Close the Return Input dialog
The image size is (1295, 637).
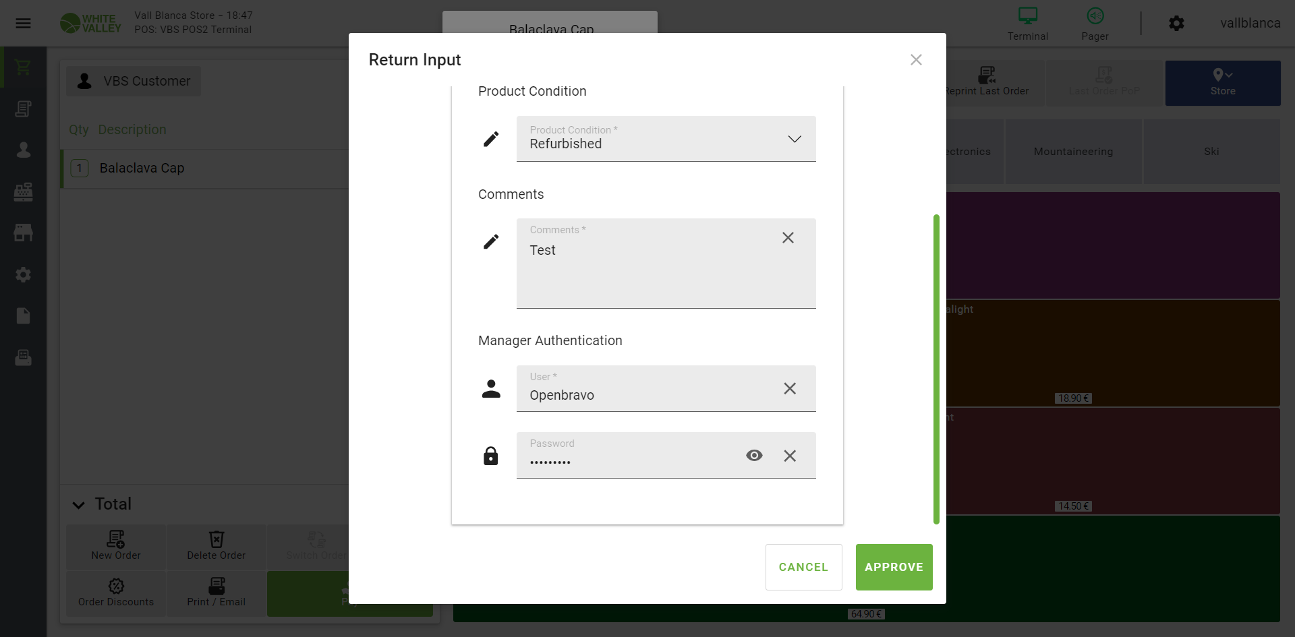(916, 60)
